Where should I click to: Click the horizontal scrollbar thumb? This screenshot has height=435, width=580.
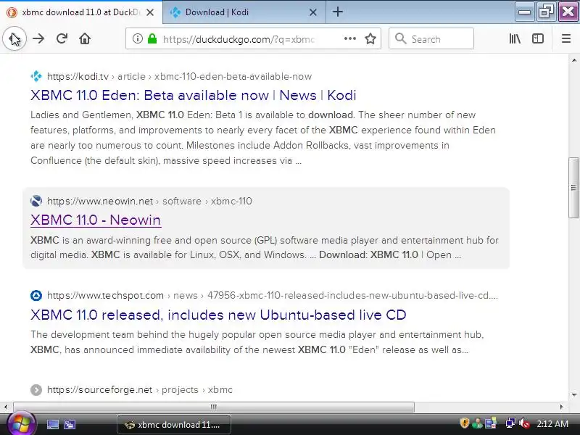214,407
